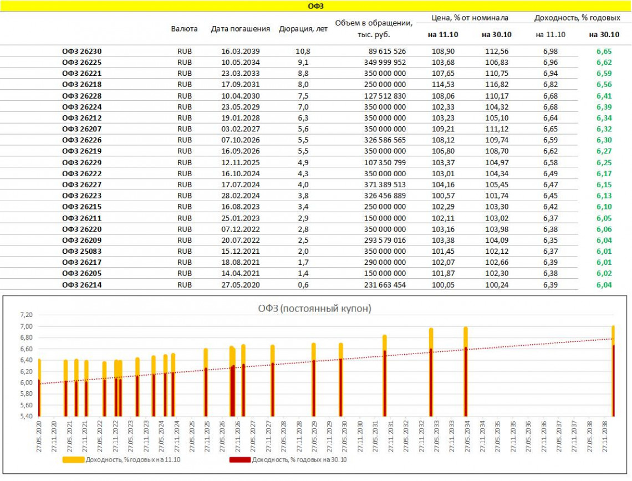632x481 pixels.
Task: Click the yellow ОФЗ title header bar
Action: coord(315,6)
